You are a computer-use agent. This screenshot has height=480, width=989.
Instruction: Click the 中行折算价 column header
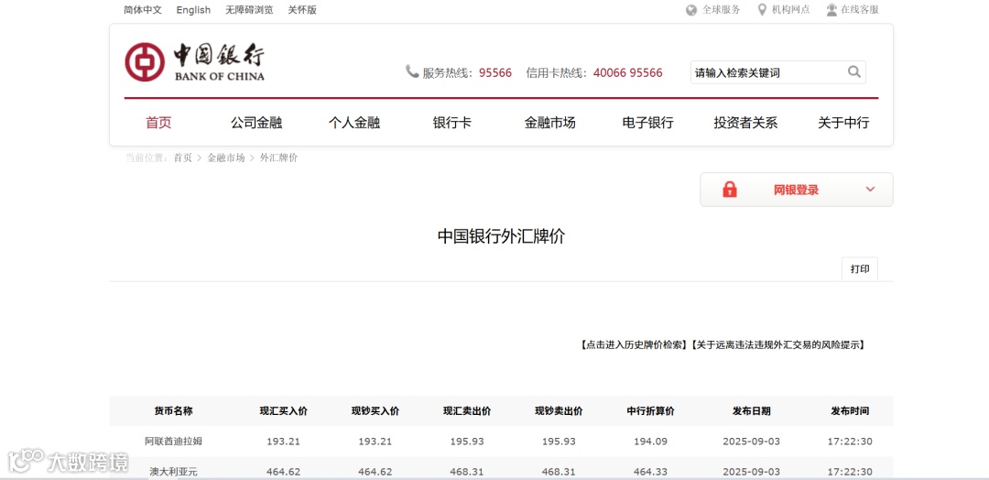coord(650,410)
